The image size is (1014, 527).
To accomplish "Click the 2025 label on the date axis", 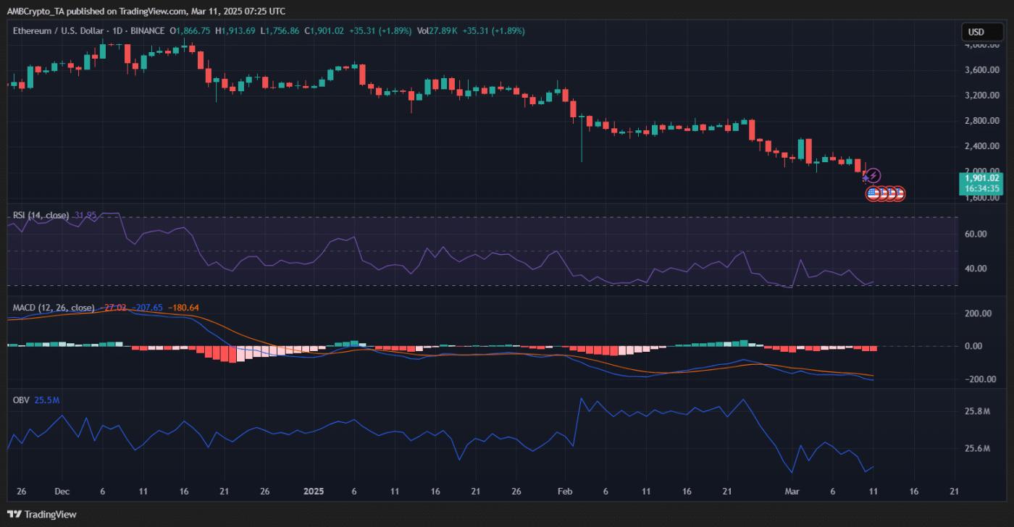I will tap(313, 492).
